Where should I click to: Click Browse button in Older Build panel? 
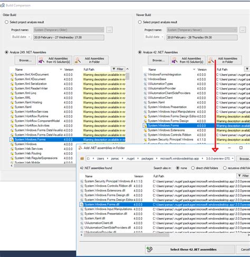pos(25,60)
